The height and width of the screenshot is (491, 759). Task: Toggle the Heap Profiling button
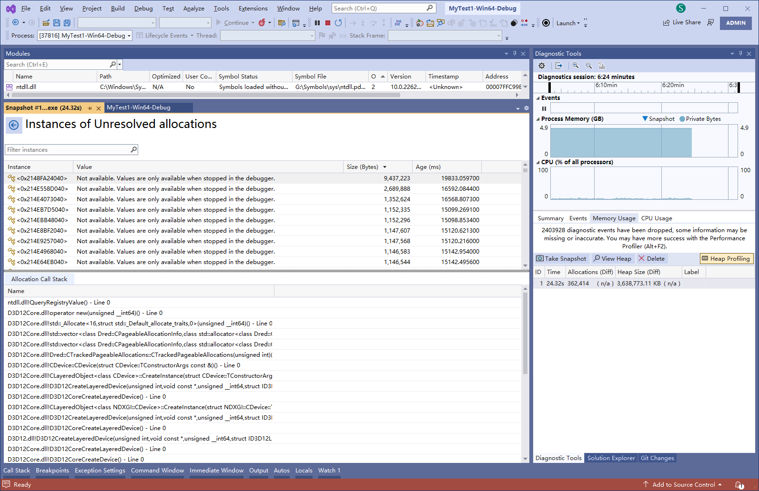[726, 258]
